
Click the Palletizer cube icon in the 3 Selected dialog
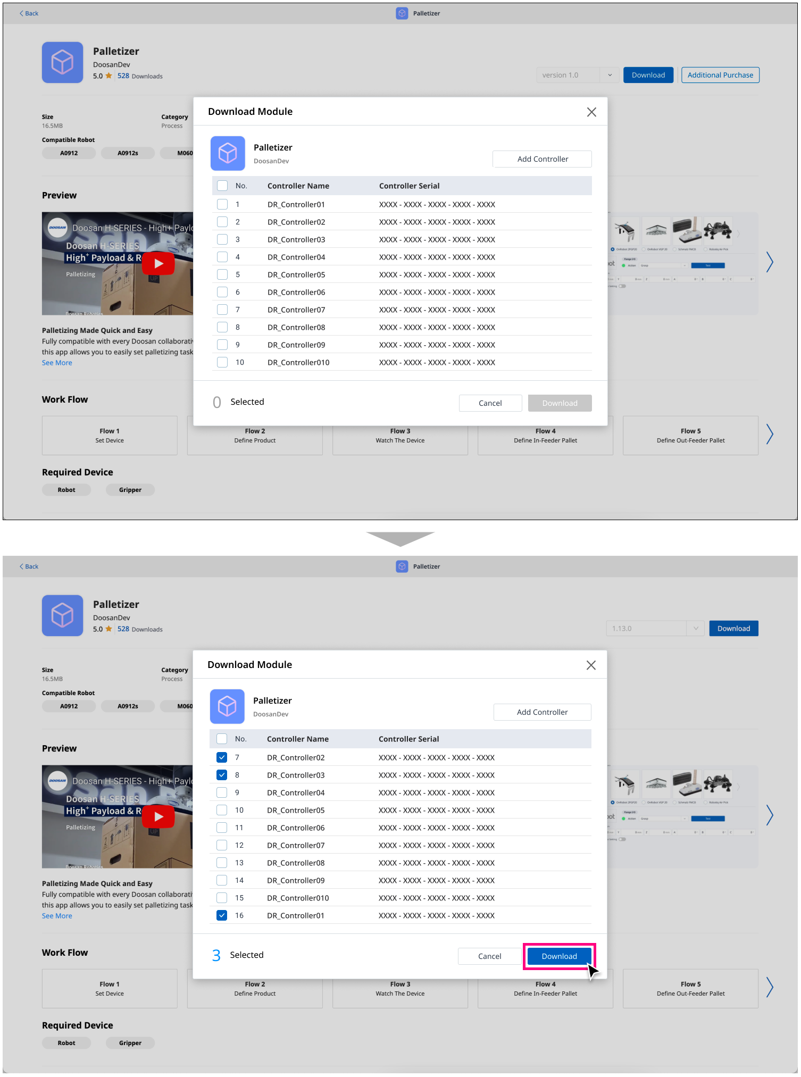227,706
